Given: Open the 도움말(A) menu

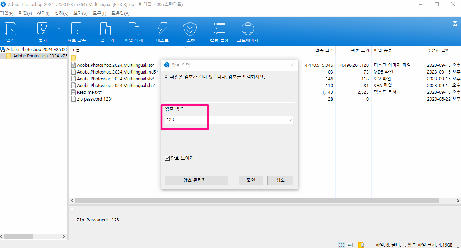Looking at the screenshot, I should (121, 13).
